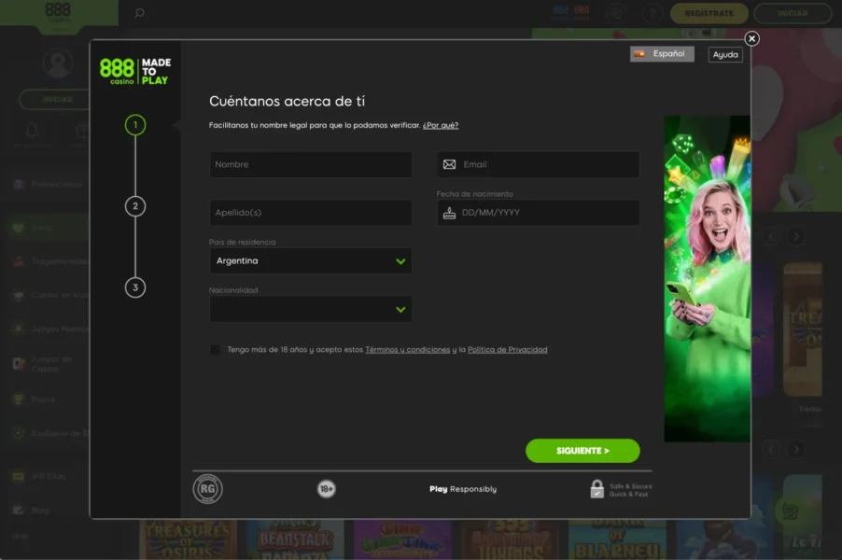Expand the Nacionalidad dropdown
The width and height of the screenshot is (842, 560).
pyautogui.click(x=310, y=309)
